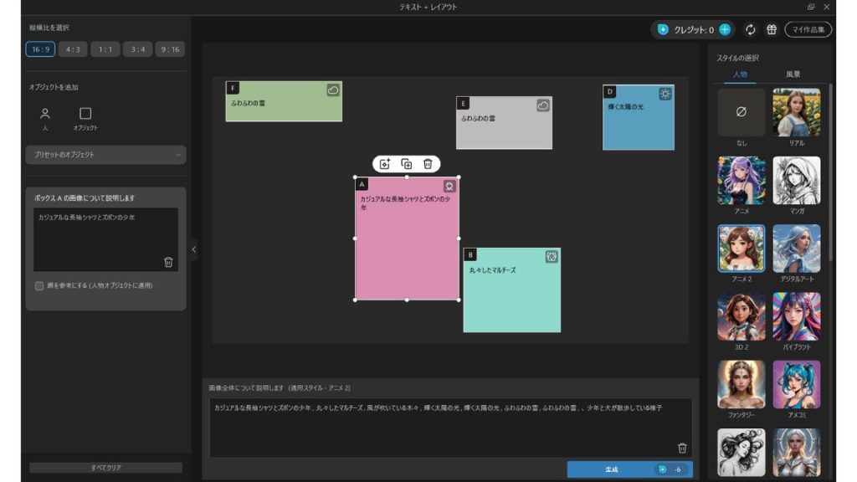Click the refresh credits icon
This screenshot has height=482, width=857.
(x=750, y=29)
